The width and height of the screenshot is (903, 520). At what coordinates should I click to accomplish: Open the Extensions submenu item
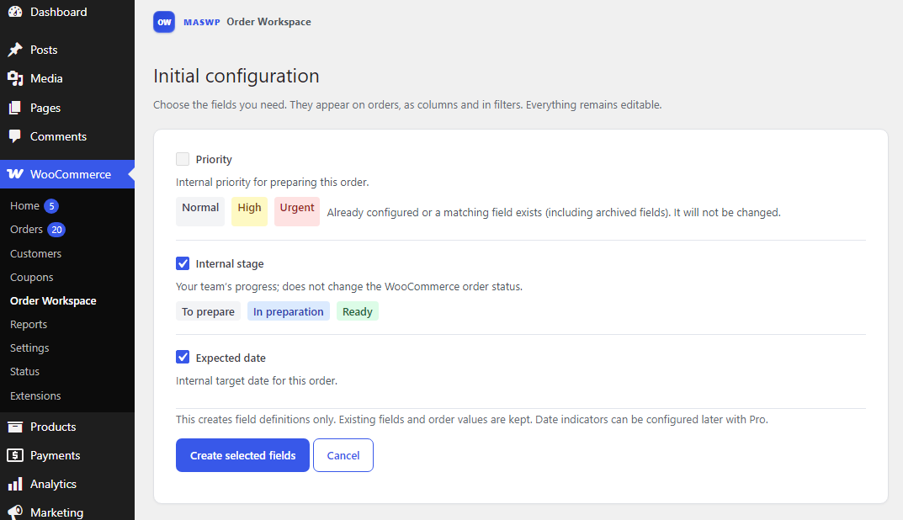(x=35, y=395)
